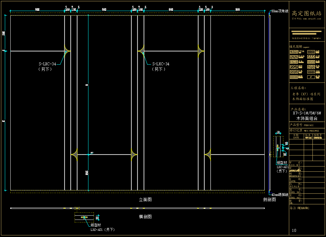
Task: Select the rightmost lower curved joint symbol
Action: pos(208,155)
